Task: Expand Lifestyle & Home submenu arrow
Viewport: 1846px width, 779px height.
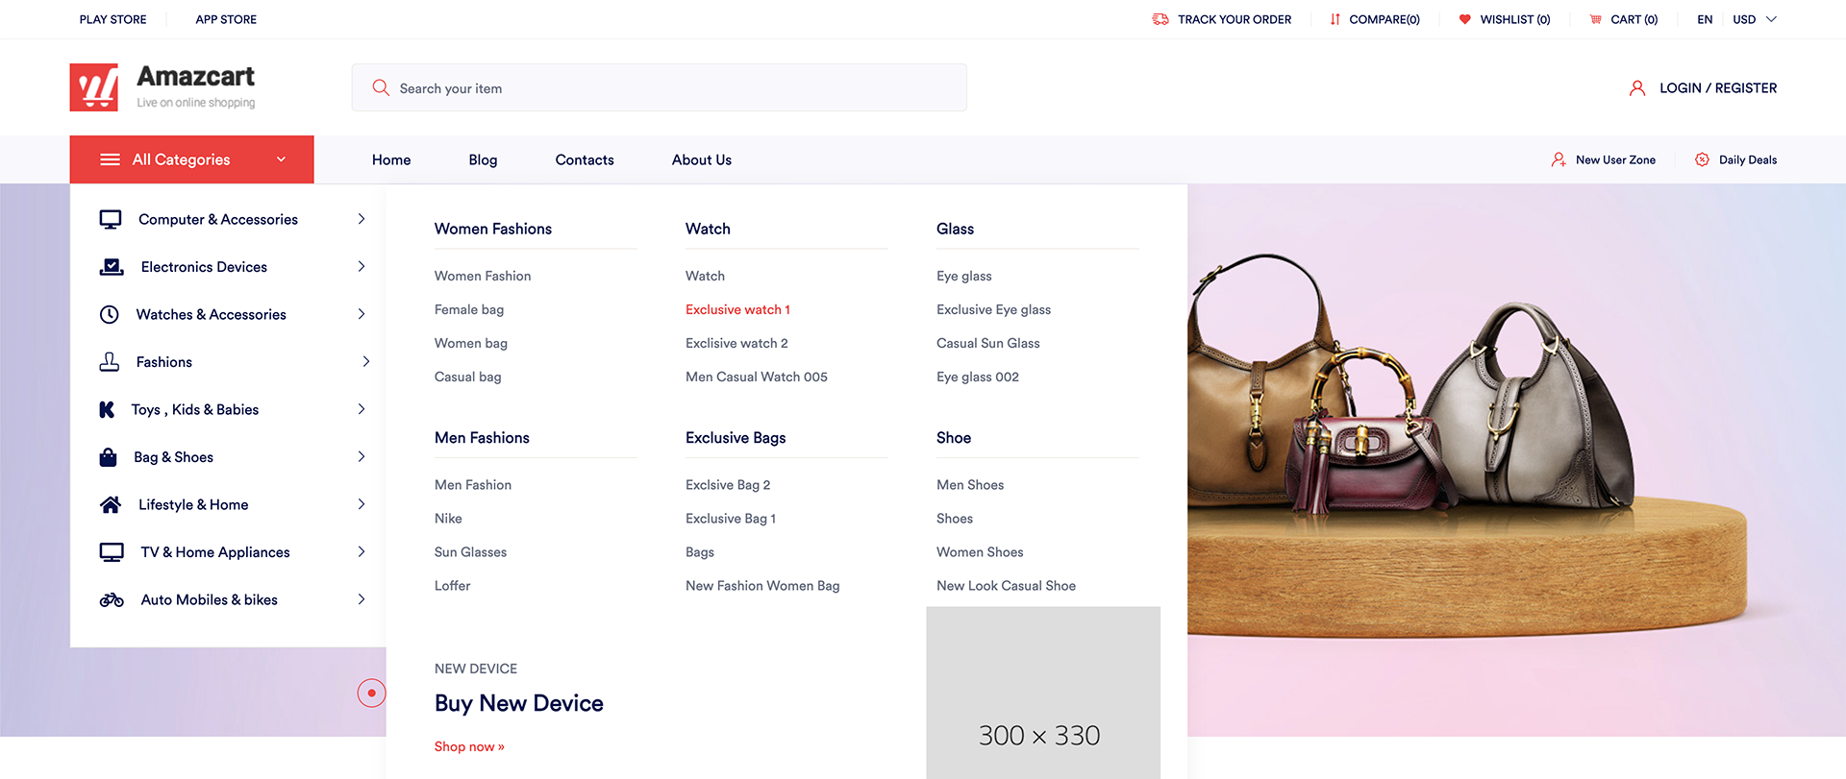Action: 362,504
